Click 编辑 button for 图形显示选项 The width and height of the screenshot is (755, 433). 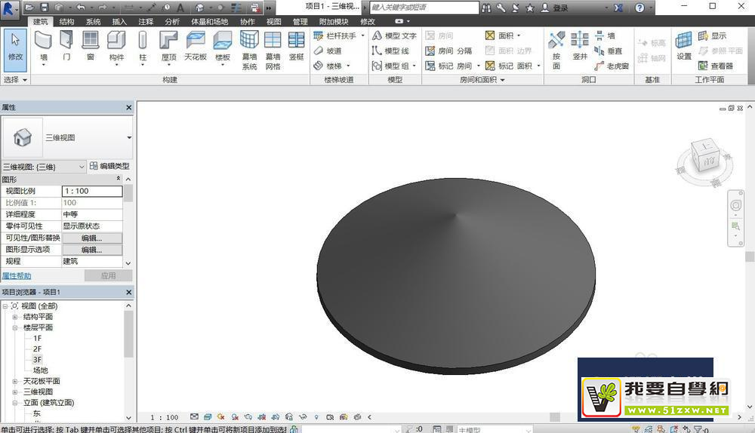pos(92,250)
